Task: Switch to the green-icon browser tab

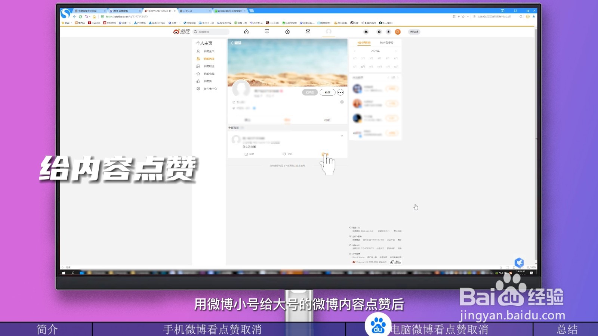Action: (x=230, y=11)
